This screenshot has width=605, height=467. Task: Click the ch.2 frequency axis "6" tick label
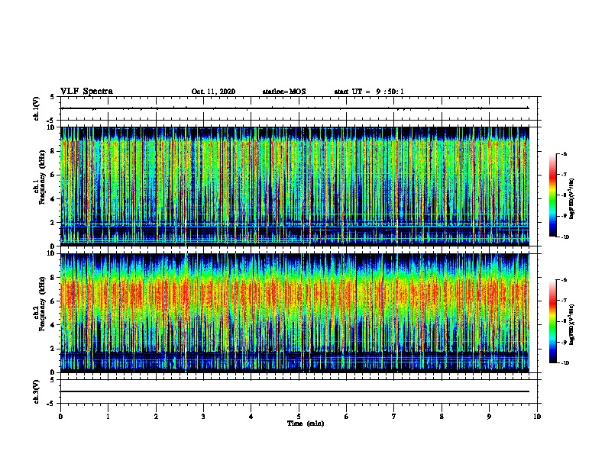coord(53,301)
